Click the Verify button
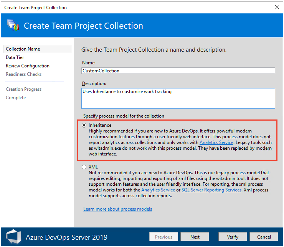 pos(233,237)
